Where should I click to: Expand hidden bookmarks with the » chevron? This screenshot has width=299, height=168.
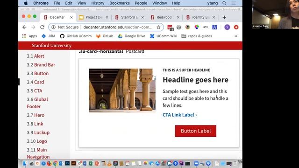(235, 36)
